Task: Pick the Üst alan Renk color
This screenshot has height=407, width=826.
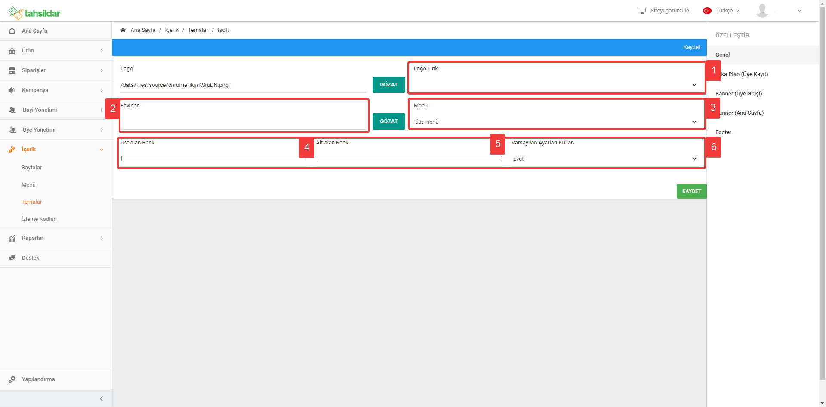Action: [214, 159]
